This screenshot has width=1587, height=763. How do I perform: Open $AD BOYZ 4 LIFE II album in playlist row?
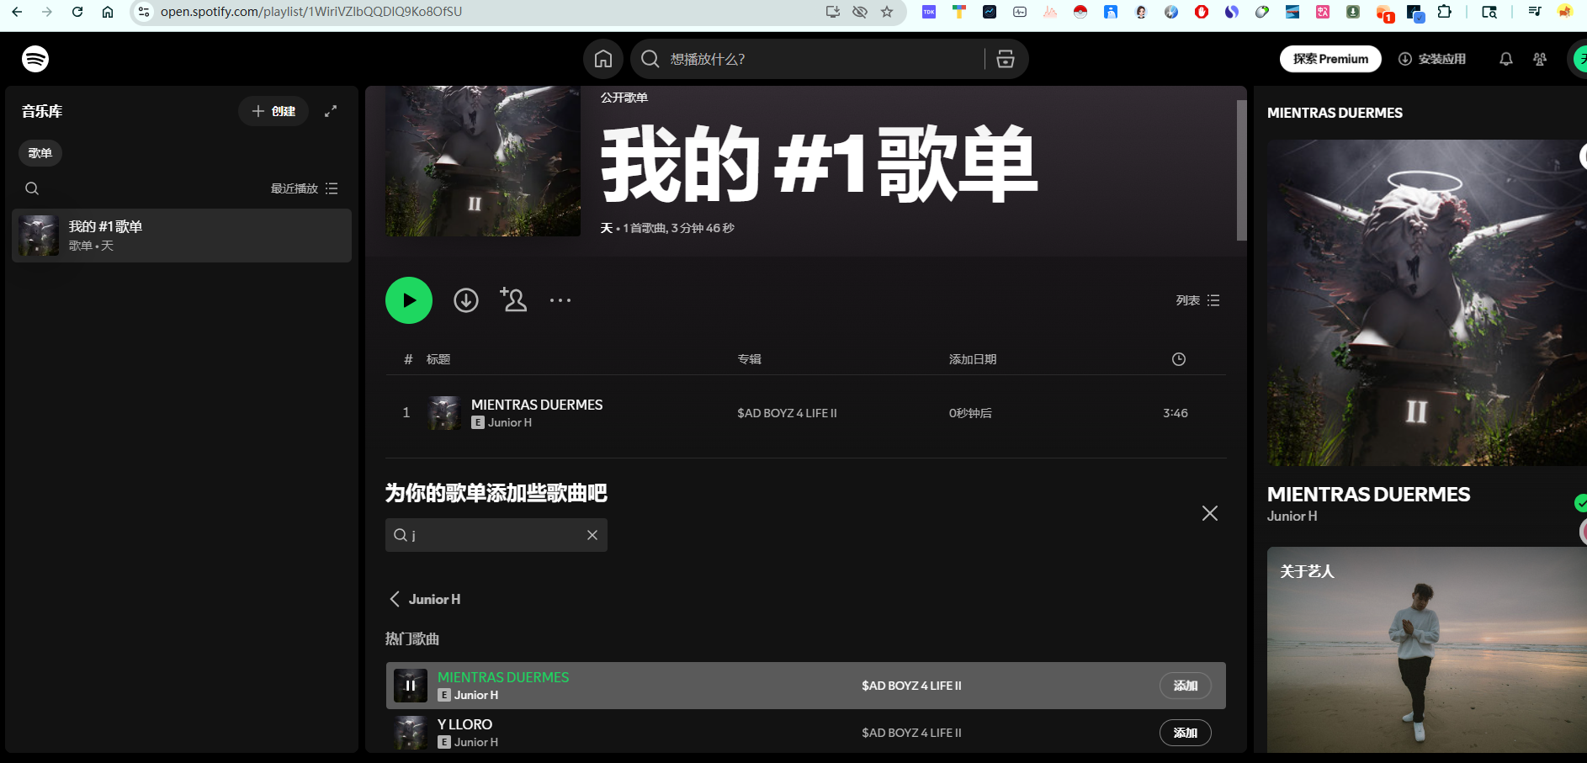787,413
